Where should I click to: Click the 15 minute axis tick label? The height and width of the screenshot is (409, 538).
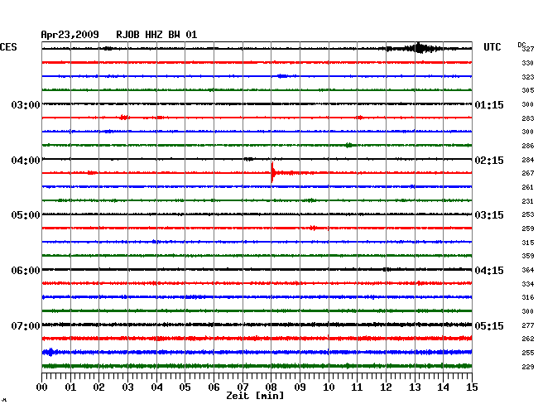(x=472, y=387)
